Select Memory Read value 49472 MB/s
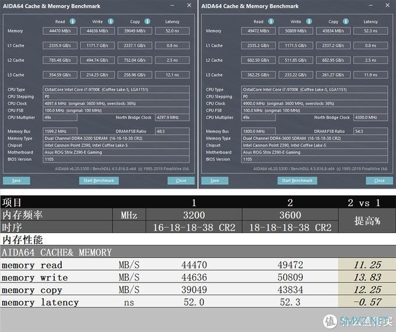Viewport: 396px width, 332px height. tap(259, 31)
